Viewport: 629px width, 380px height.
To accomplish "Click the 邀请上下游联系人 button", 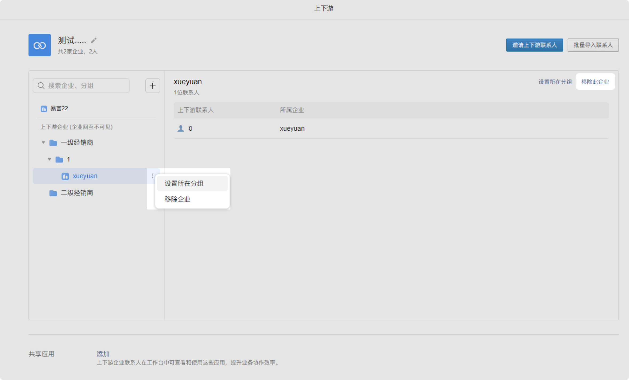I will [534, 45].
